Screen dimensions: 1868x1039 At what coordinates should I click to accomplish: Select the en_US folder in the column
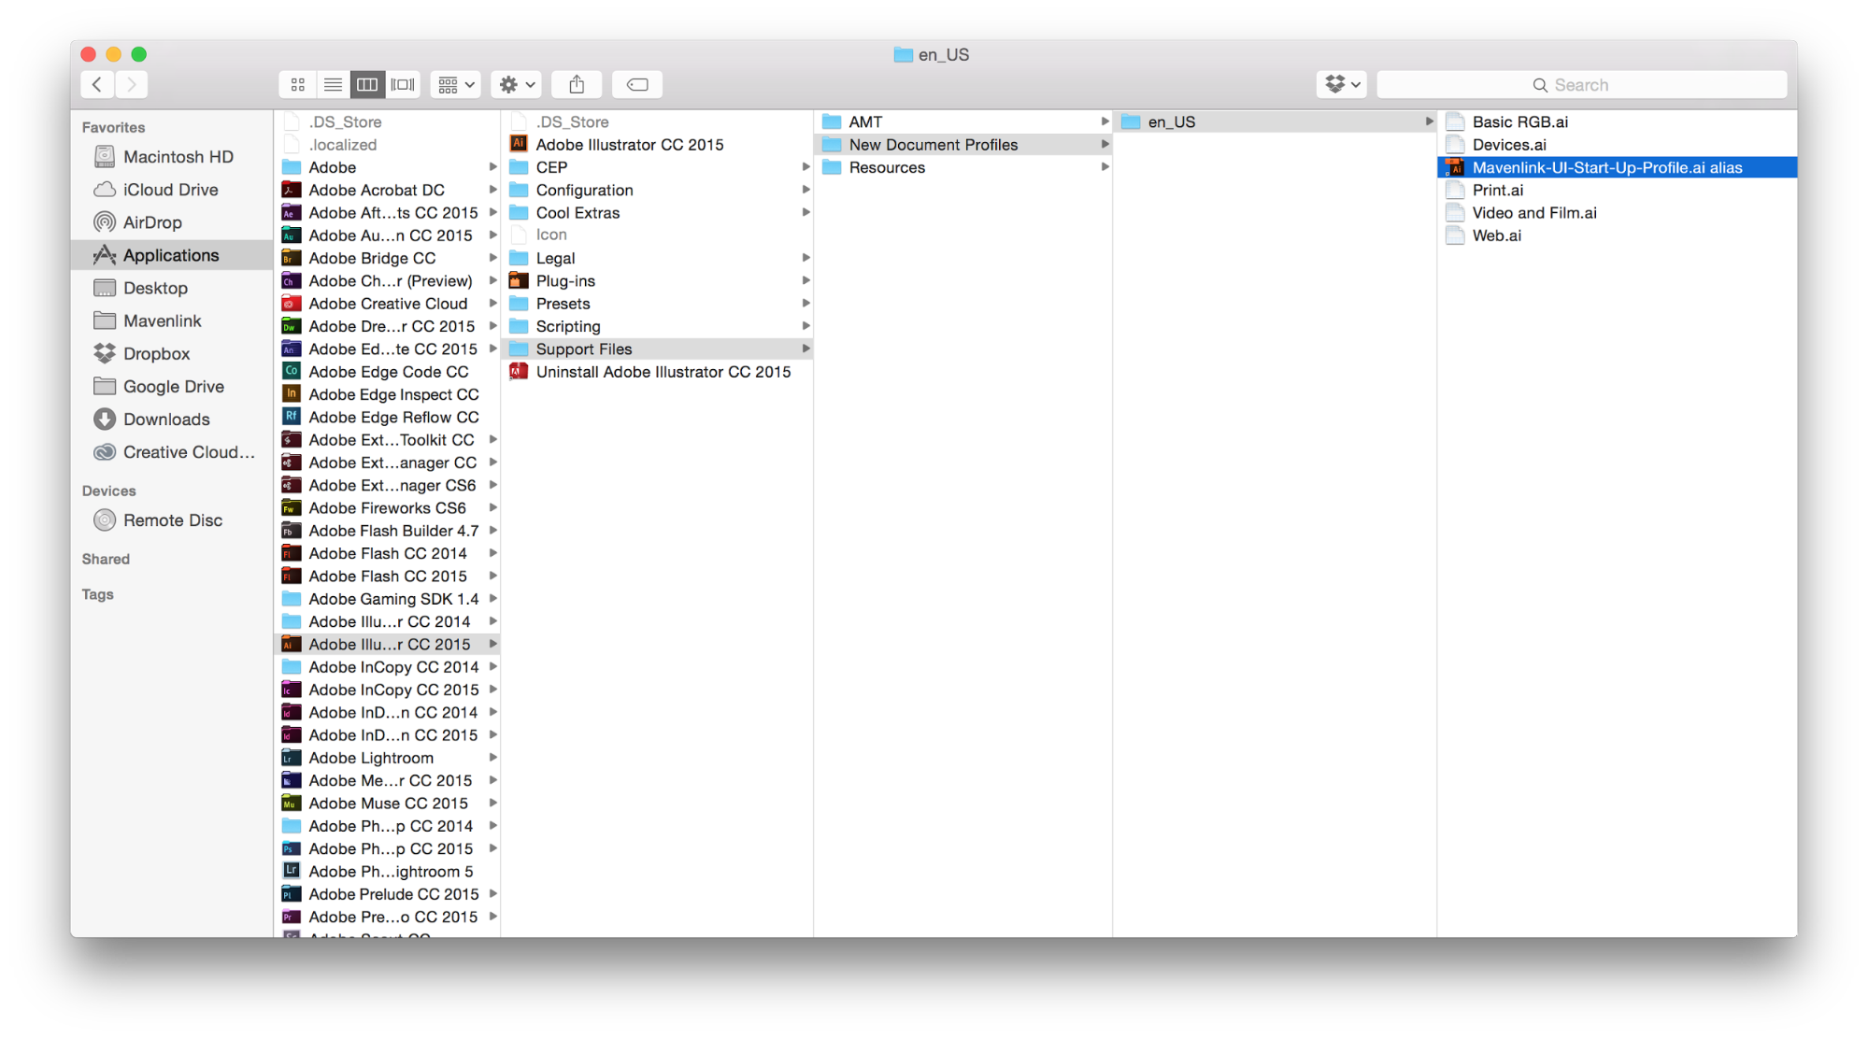tap(1276, 121)
